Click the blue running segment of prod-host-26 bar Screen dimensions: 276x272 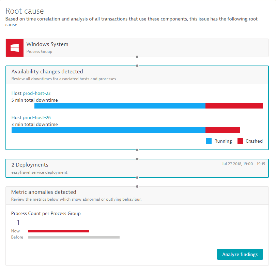pos(108,130)
